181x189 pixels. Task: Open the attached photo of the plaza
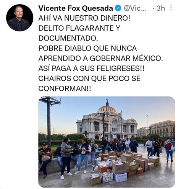[x=107, y=142]
